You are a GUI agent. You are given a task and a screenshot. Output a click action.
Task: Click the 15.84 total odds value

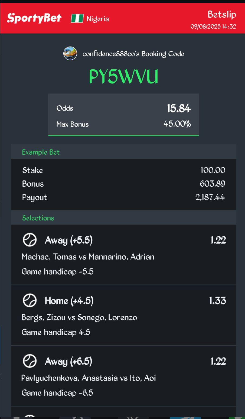point(179,108)
